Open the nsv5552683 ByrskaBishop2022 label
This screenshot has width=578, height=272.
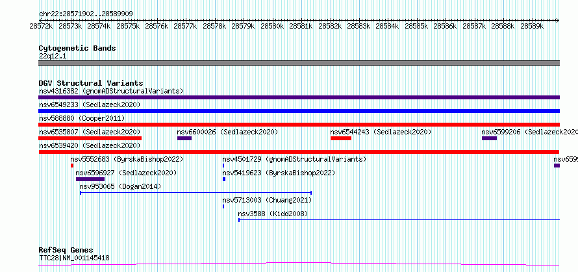[127, 159]
